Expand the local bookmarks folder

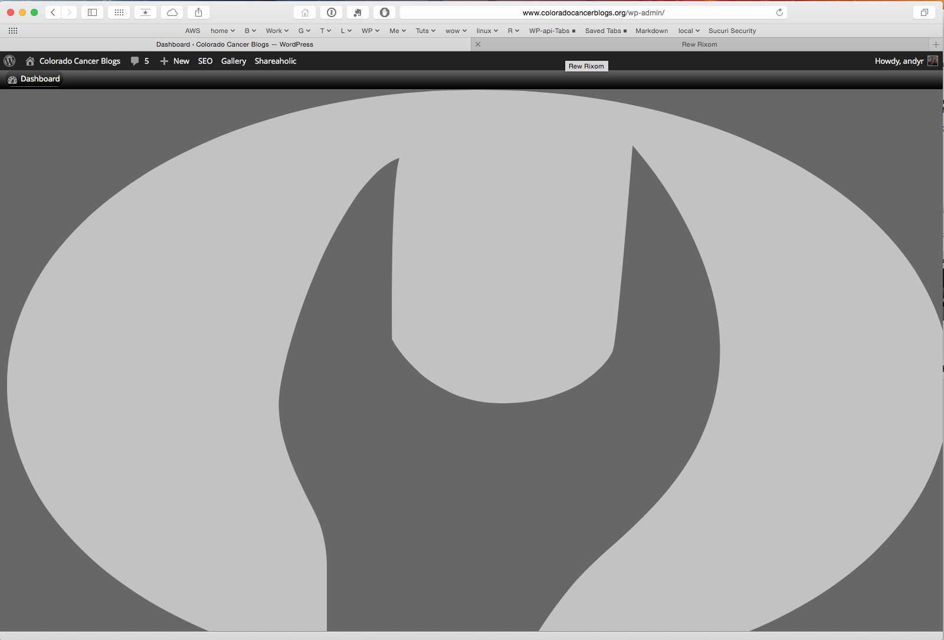(x=689, y=31)
